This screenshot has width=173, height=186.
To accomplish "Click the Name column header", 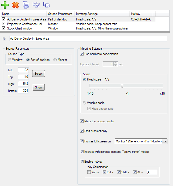I will click(x=23, y=14).
